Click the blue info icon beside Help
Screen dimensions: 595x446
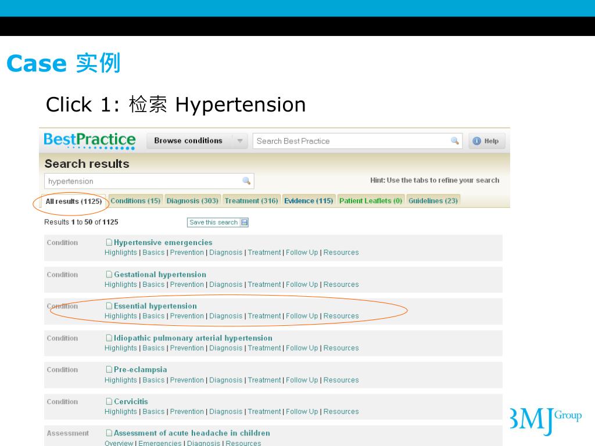point(476,141)
